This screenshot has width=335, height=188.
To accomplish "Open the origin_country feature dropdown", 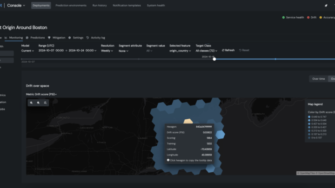I will (x=180, y=51).
